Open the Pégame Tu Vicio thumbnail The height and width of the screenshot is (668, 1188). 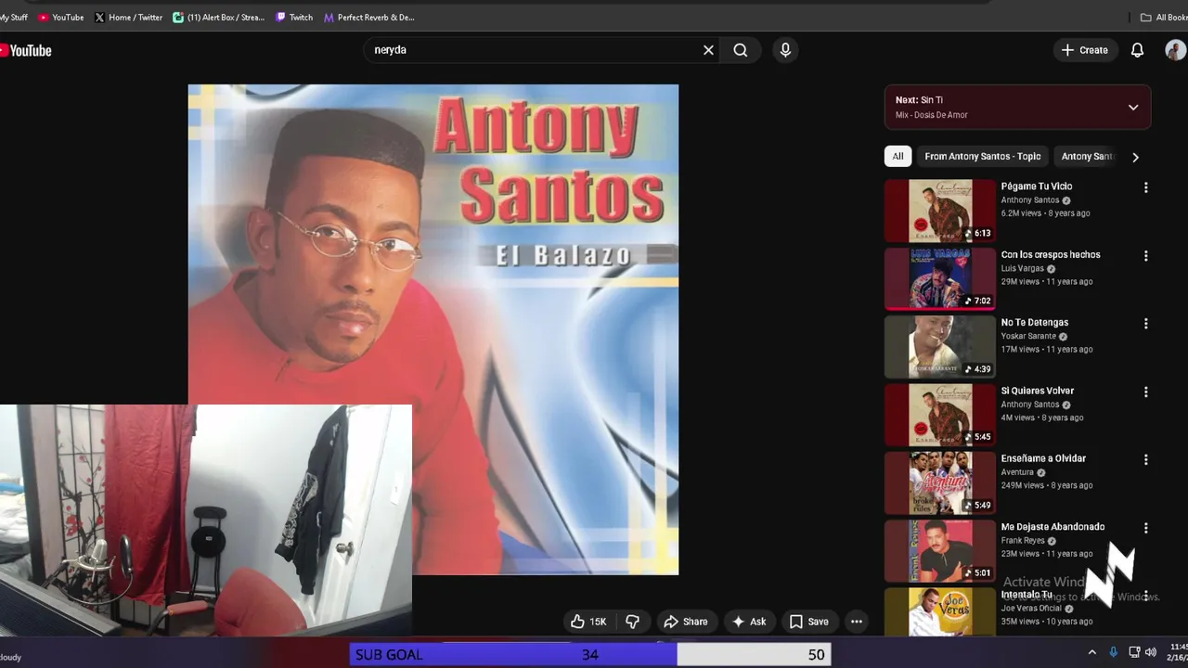[939, 211]
